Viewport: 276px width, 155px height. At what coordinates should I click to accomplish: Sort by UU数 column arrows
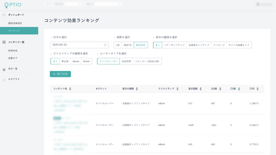pyautogui.click(x=220, y=89)
